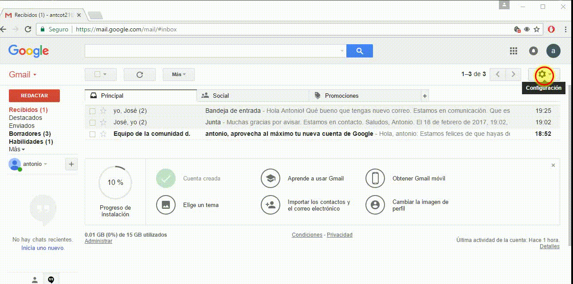Open the Chrome three-dot menu
The image size is (573, 284).
(x=566, y=29)
